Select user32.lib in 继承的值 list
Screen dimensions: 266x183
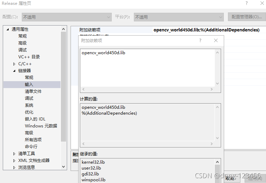pos(91,168)
